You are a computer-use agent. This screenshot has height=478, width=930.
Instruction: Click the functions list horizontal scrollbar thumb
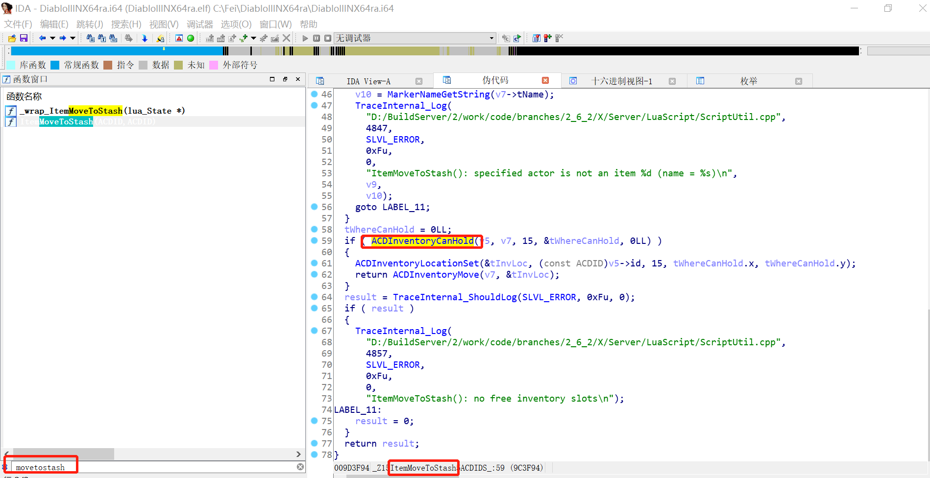click(x=63, y=454)
